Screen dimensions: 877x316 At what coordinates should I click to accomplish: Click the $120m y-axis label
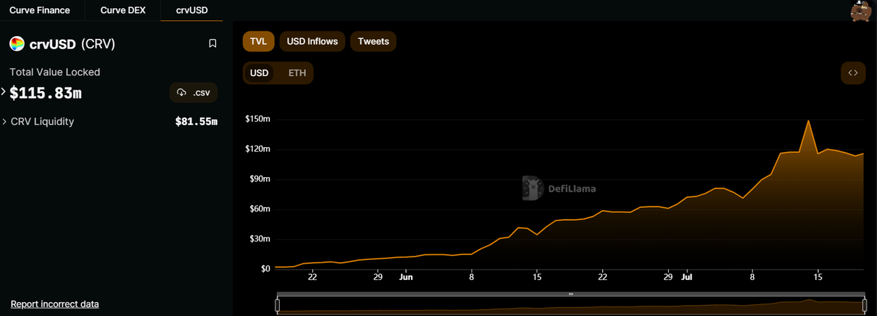[x=258, y=148]
